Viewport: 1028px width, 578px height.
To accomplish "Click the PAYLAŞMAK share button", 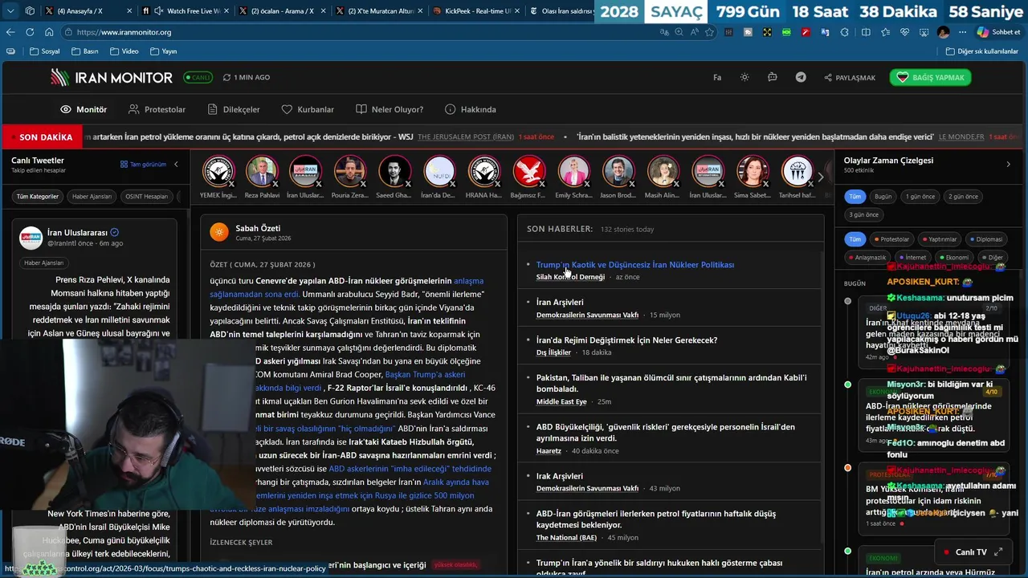I will [x=850, y=78].
